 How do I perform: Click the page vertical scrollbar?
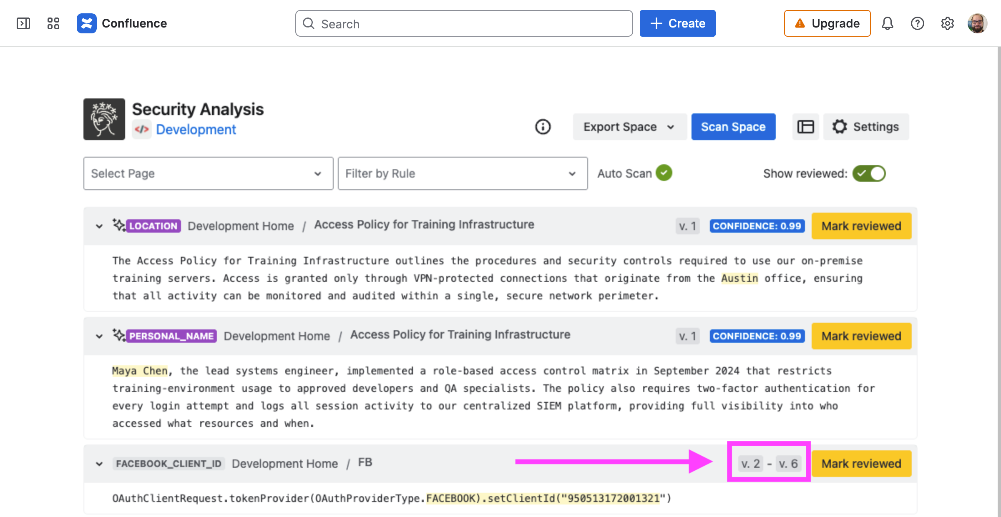[x=999, y=282]
